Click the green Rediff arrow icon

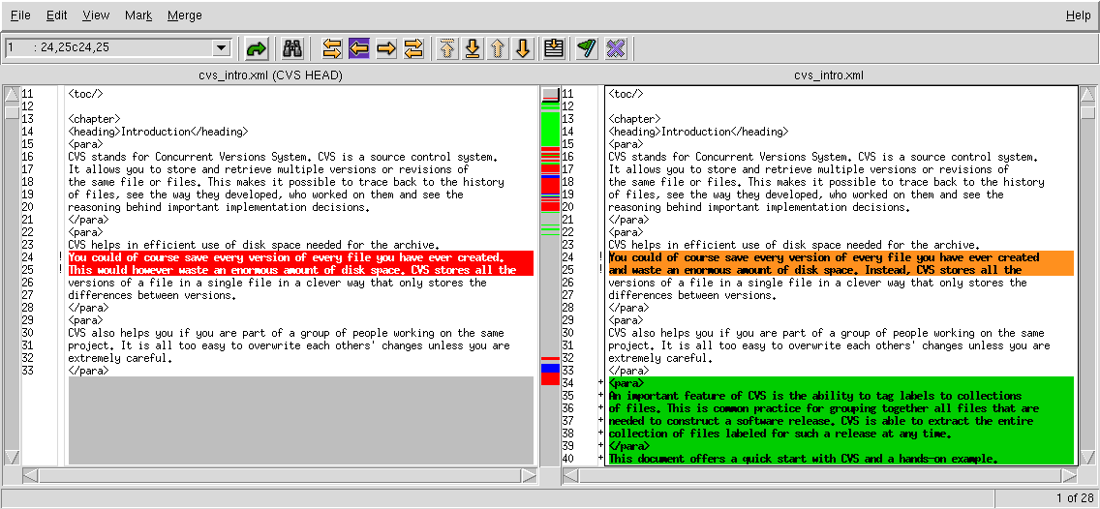click(257, 48)
